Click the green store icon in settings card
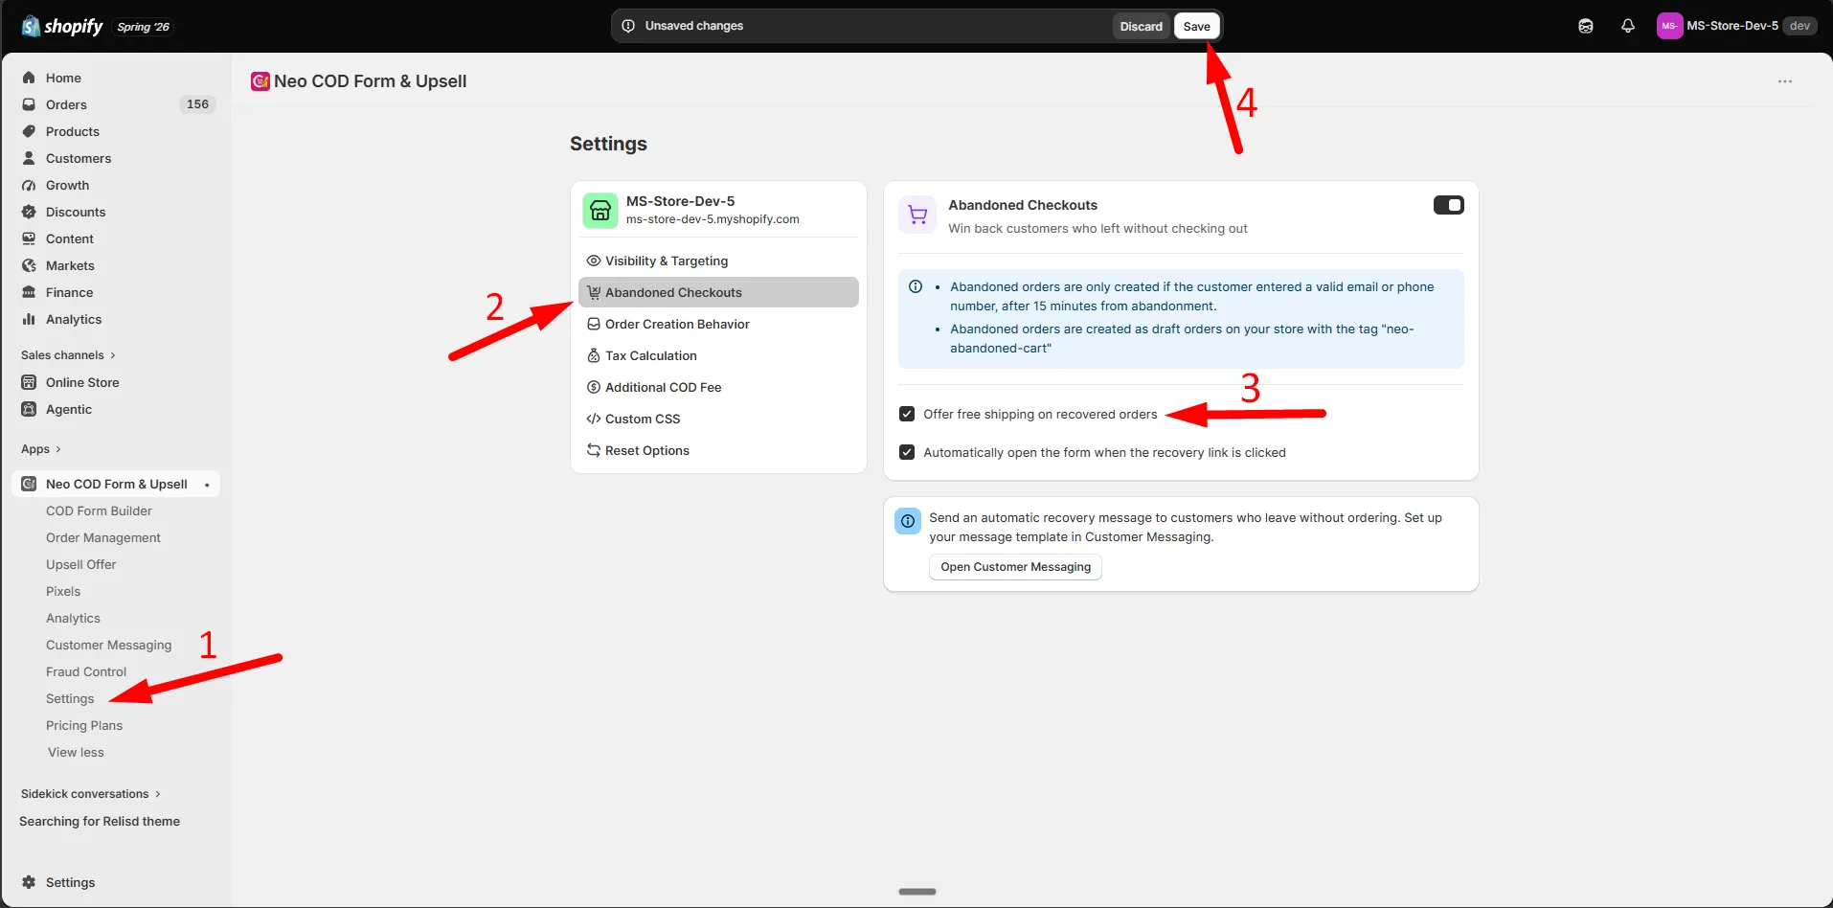Screen dimensions: 1833x908 tap(600, 211)
